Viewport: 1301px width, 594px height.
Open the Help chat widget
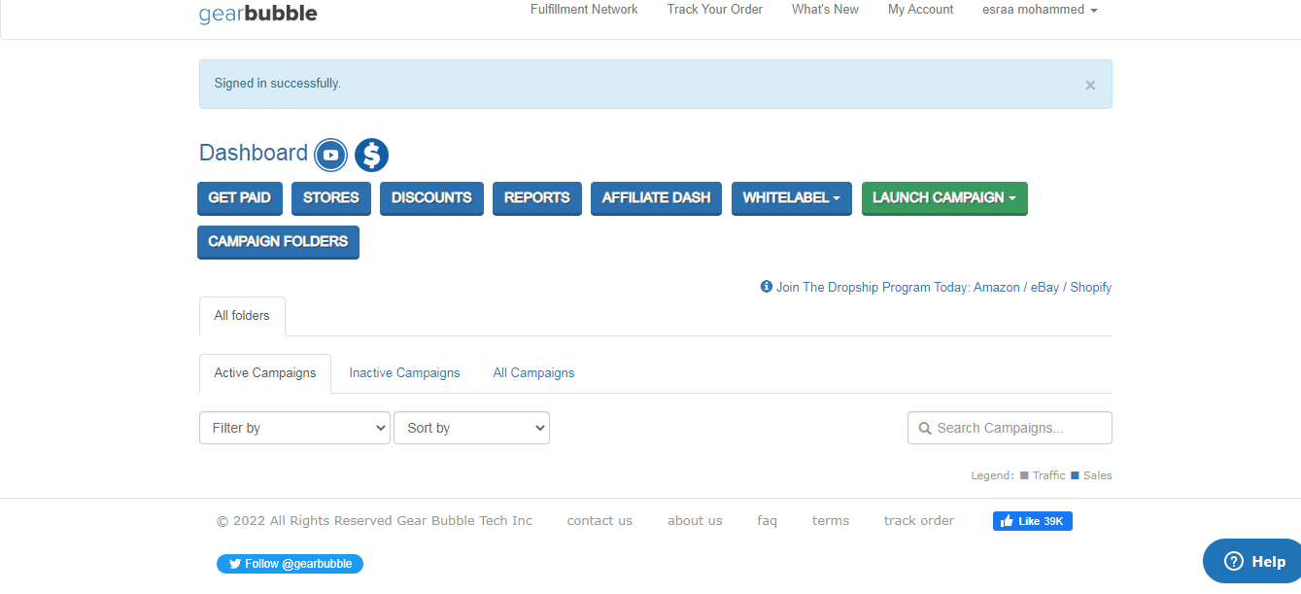tap(1252, 561)
